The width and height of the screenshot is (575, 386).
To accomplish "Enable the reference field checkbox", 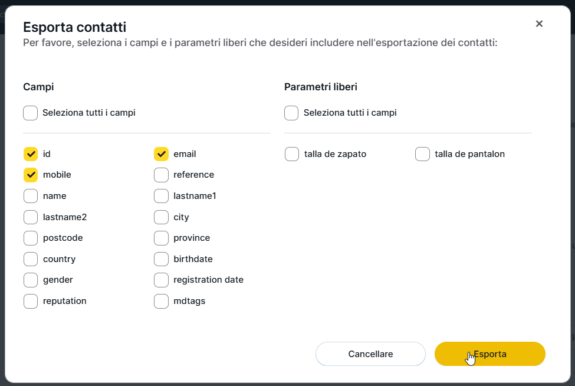I will (x=161, y=175).
